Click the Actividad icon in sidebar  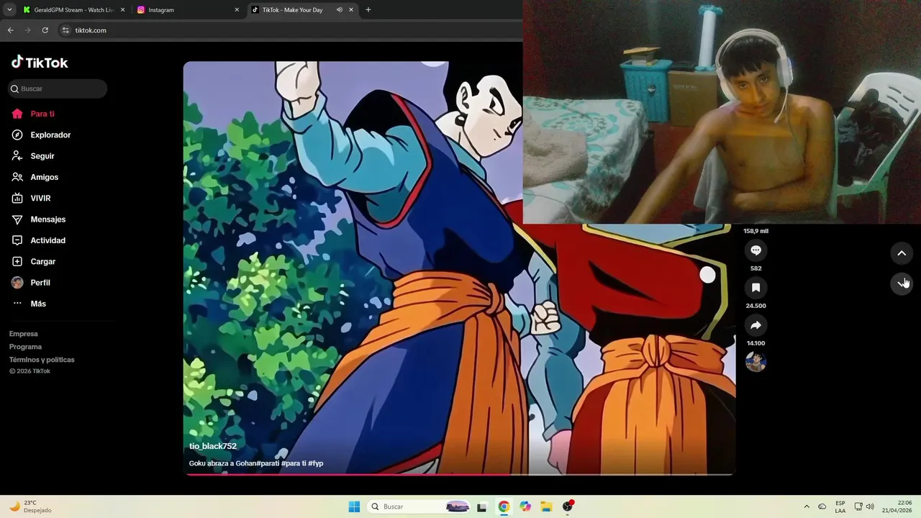point(17,240)
